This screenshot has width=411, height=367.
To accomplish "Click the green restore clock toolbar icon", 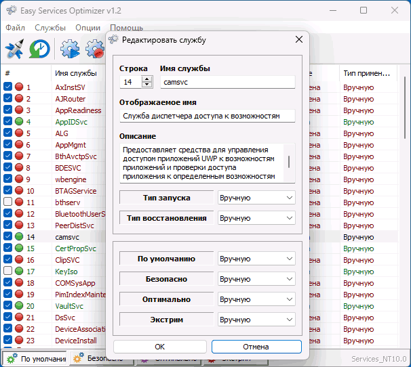I will click(x=39, y=49).
